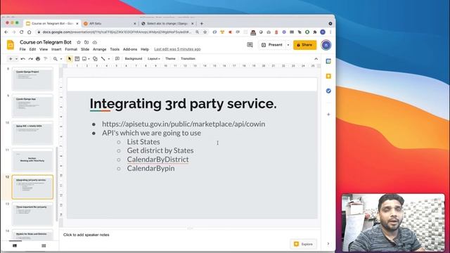
Task: Click the Transition button
Action: [x=188, y=59]
